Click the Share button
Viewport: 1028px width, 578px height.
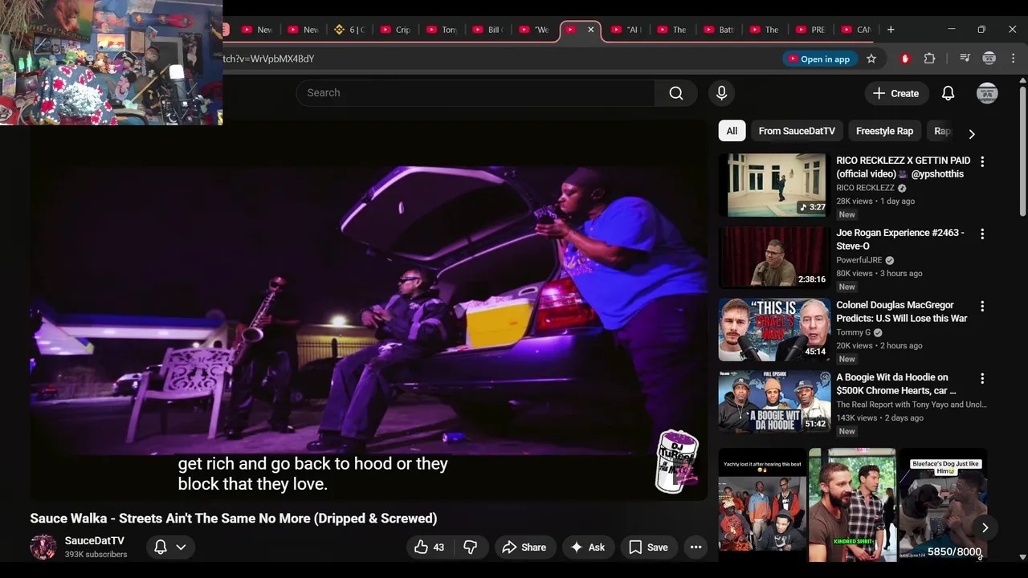[x=524, y=547]
